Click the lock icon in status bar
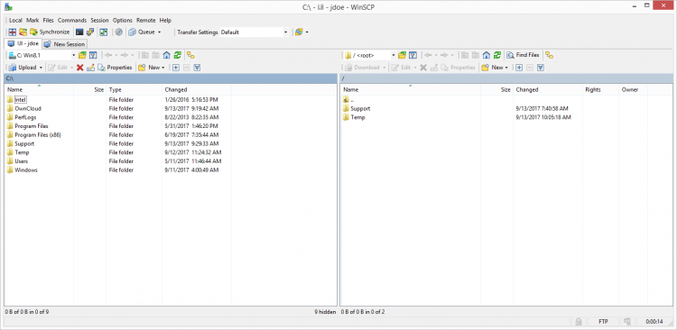The image size is (677, 330). 579,322
